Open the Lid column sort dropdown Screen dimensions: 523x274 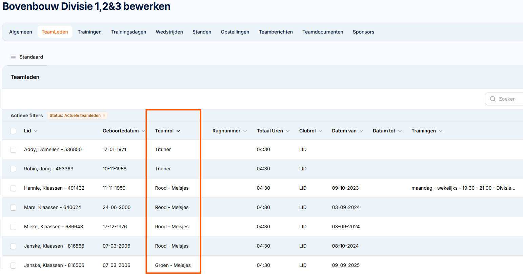[36, 131]
